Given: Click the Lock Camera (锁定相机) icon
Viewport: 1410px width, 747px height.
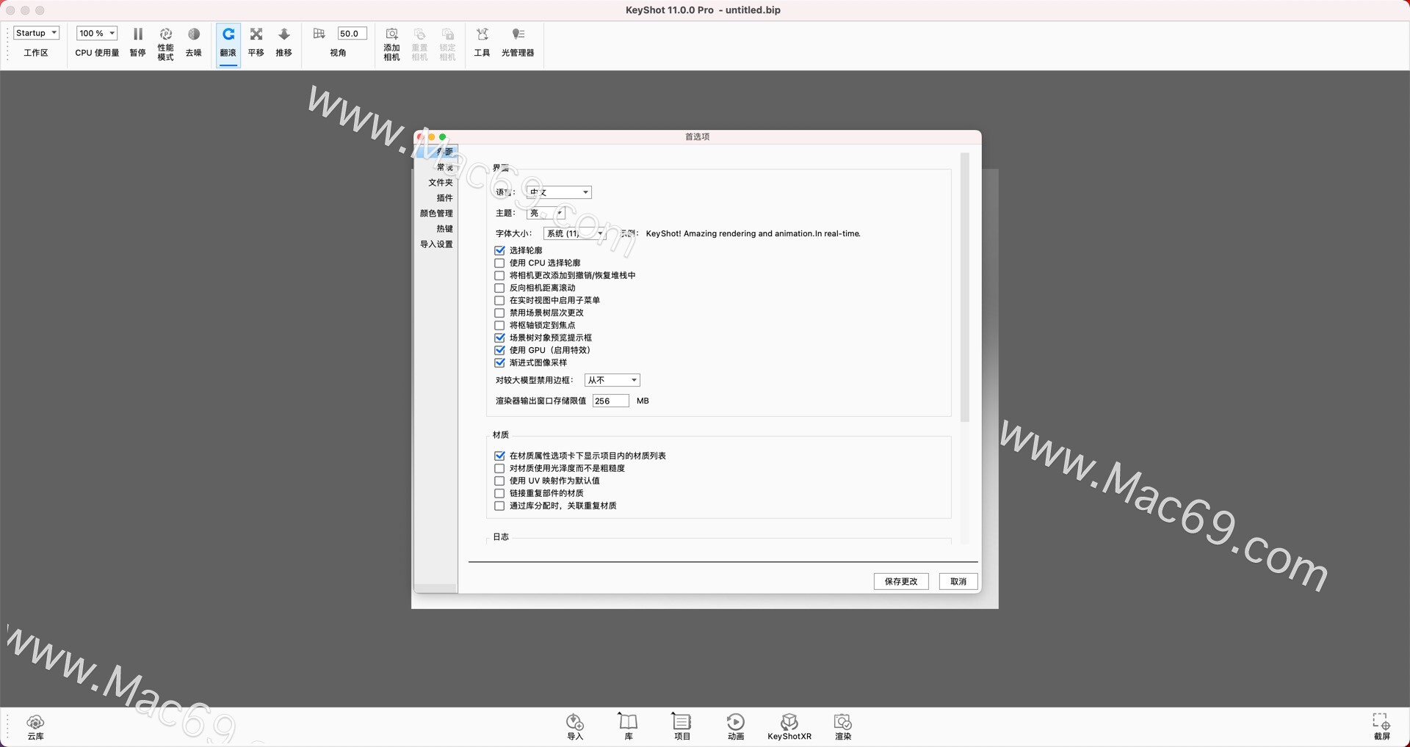Looking at the screenshot, I should tap(448, 34).
